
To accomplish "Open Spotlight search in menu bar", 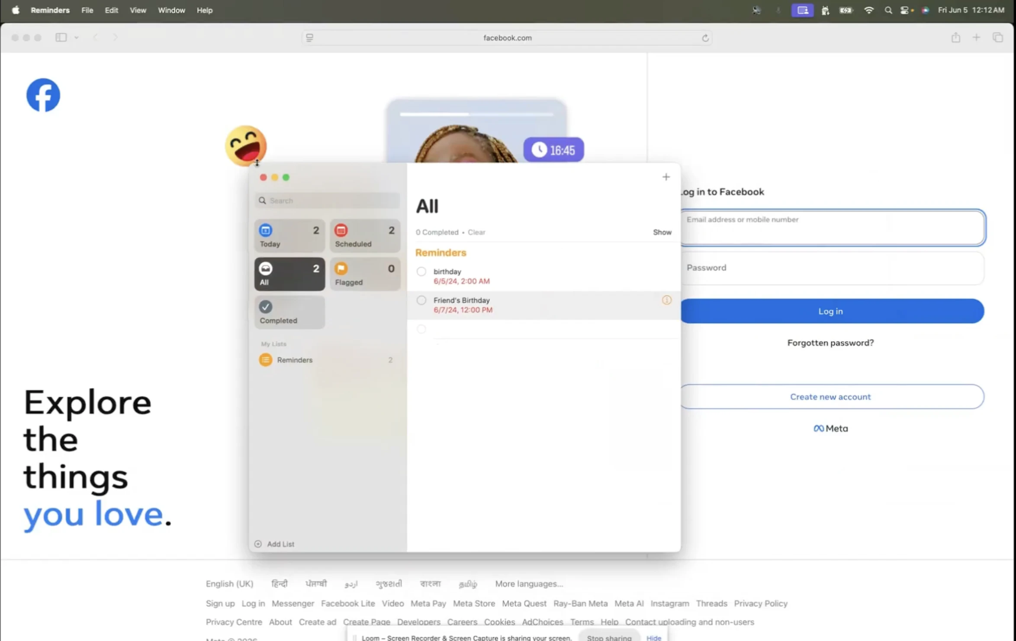I will (888, 10).
